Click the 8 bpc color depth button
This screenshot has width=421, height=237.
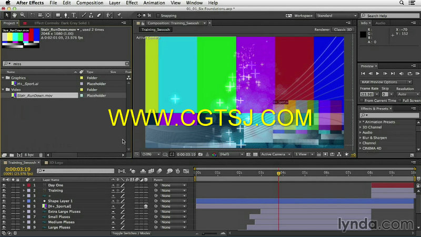(29, 155)
